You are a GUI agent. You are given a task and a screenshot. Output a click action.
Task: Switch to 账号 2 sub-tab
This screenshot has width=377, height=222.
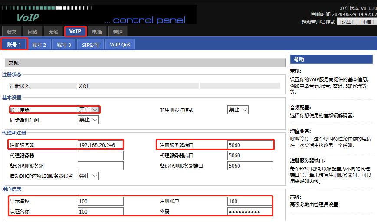(39, 45)
